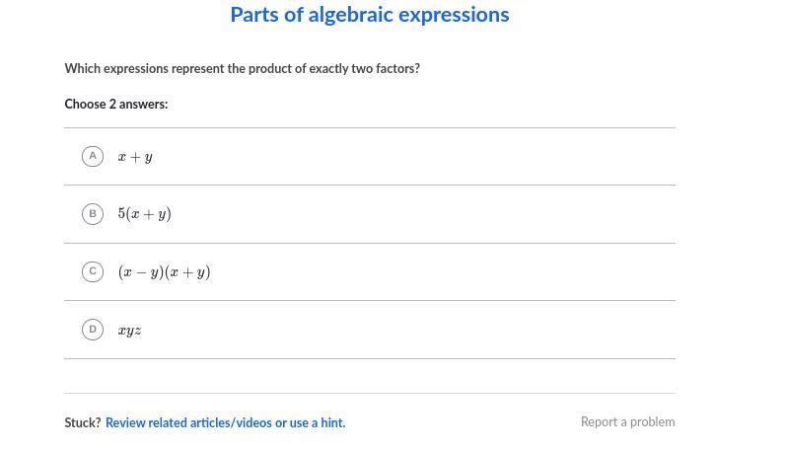787x451 pixels.
Task: Select the circle labeled A
Action: [93, 156]
